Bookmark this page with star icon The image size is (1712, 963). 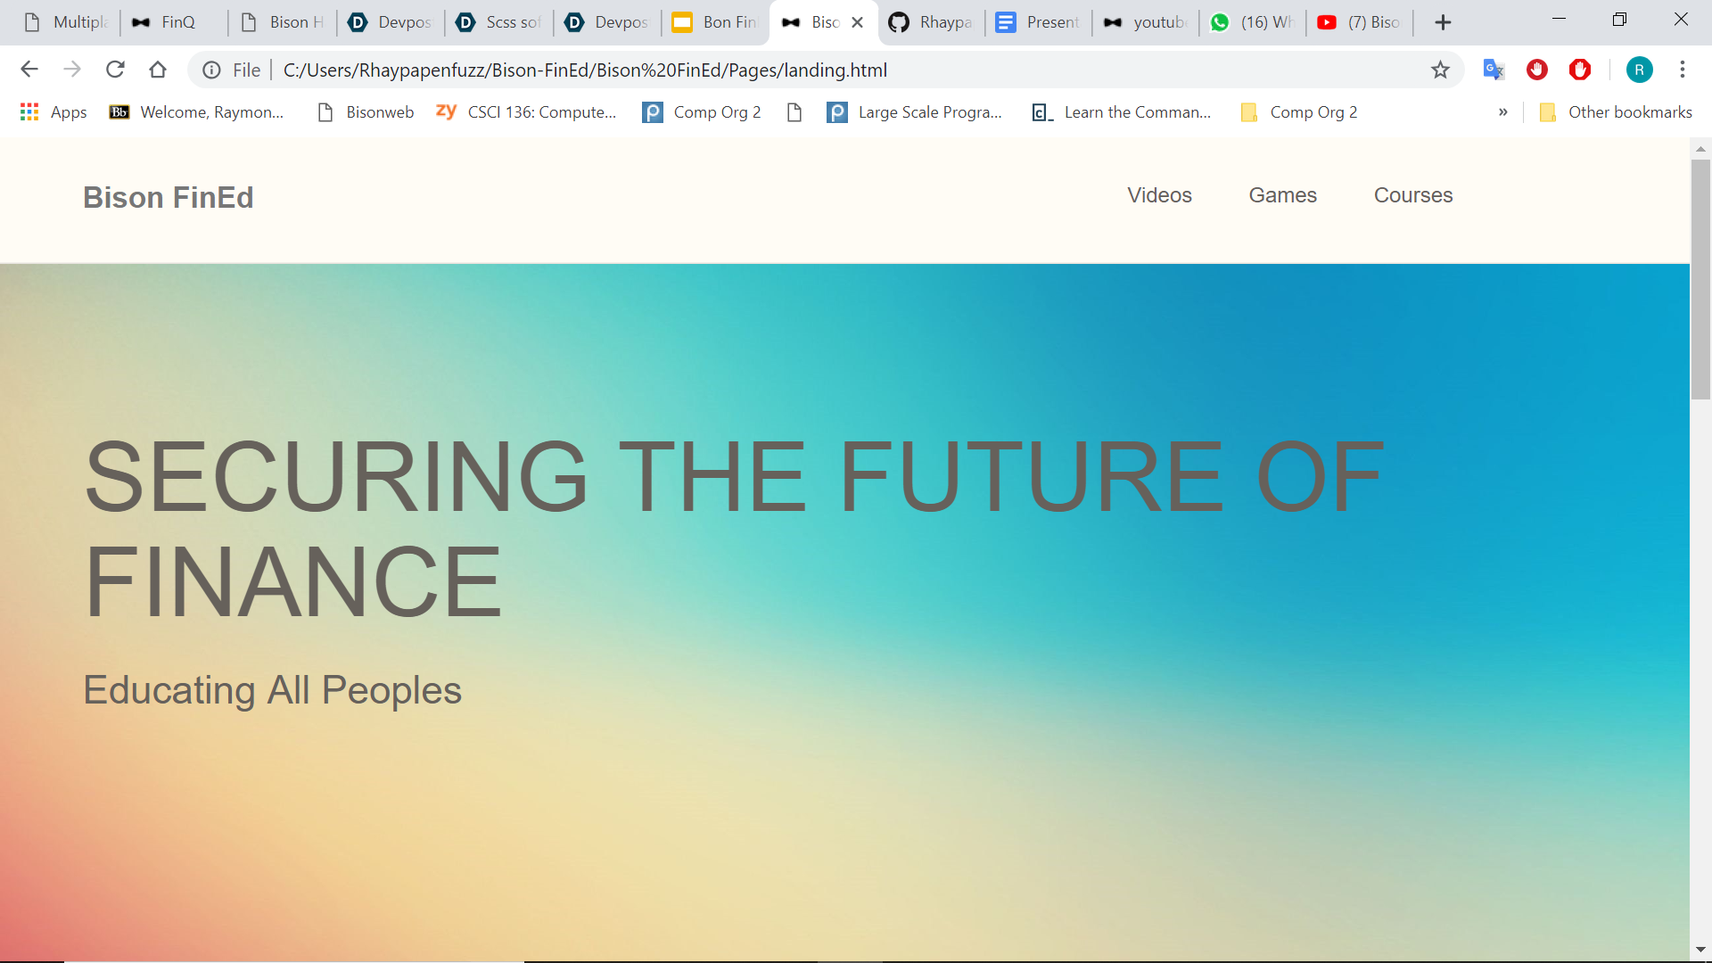(x=1440, y=70)
